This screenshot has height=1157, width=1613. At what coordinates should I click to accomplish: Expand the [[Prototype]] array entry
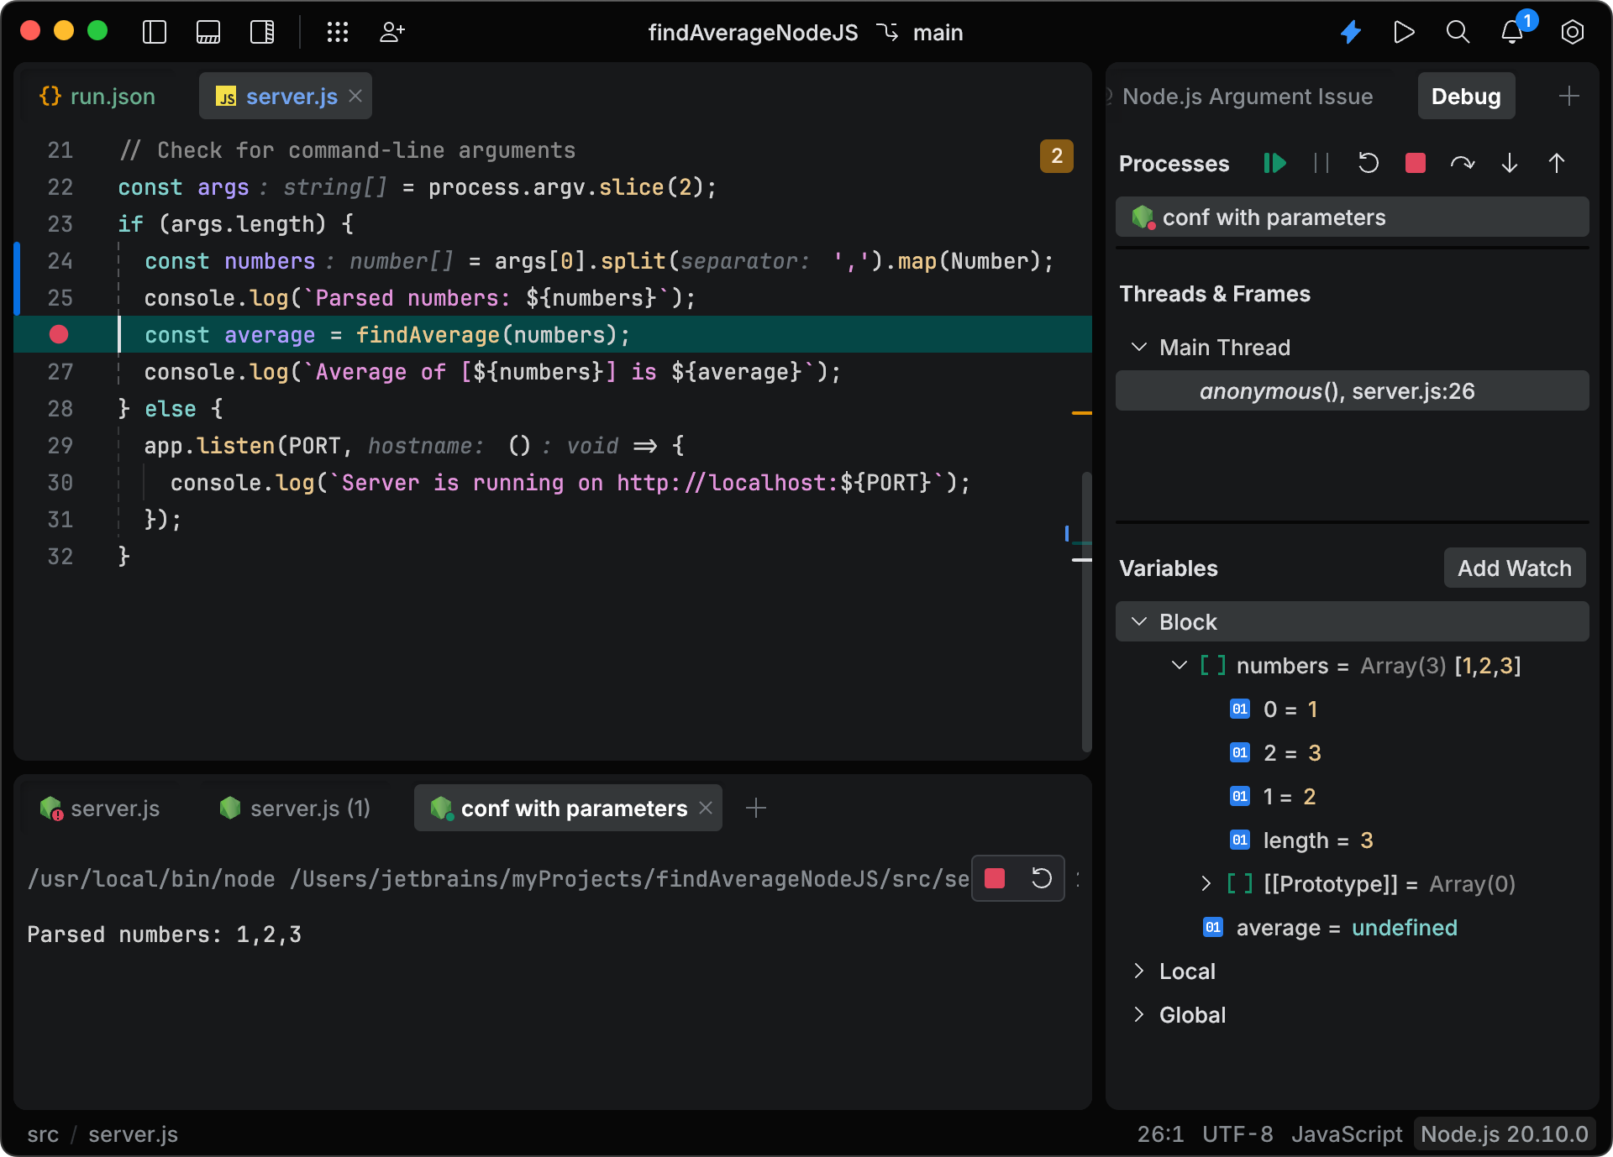1206,883
